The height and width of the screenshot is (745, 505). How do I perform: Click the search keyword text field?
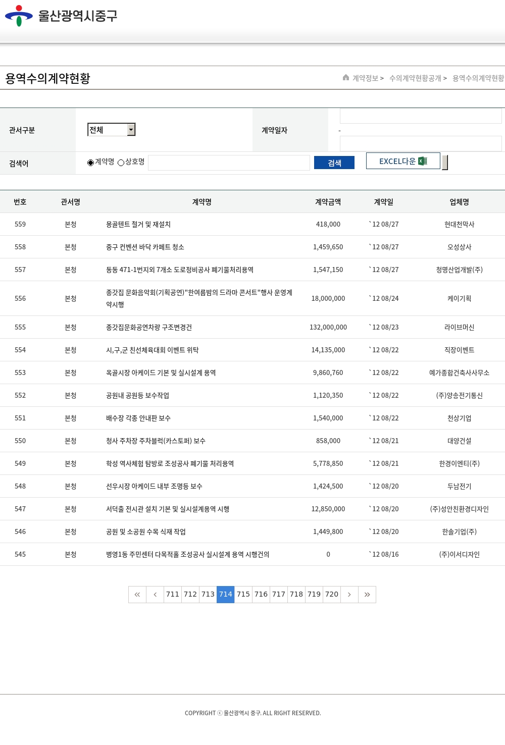point(229,163)
